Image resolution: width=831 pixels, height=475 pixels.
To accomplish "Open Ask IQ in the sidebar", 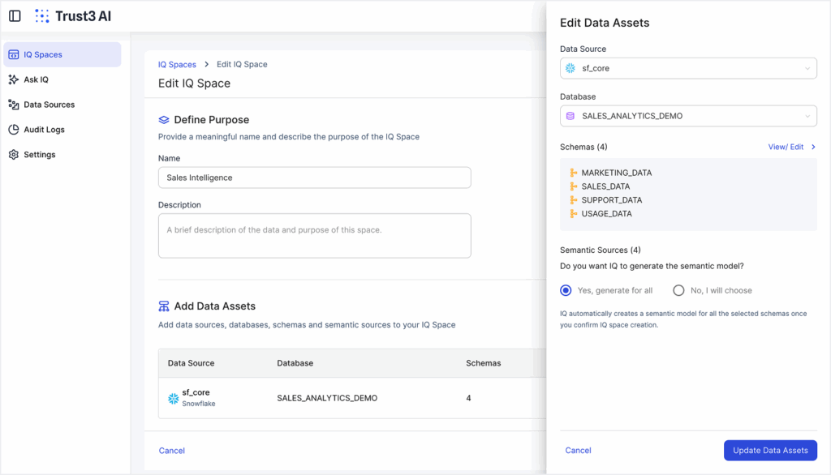I will [x=37, y=79].
